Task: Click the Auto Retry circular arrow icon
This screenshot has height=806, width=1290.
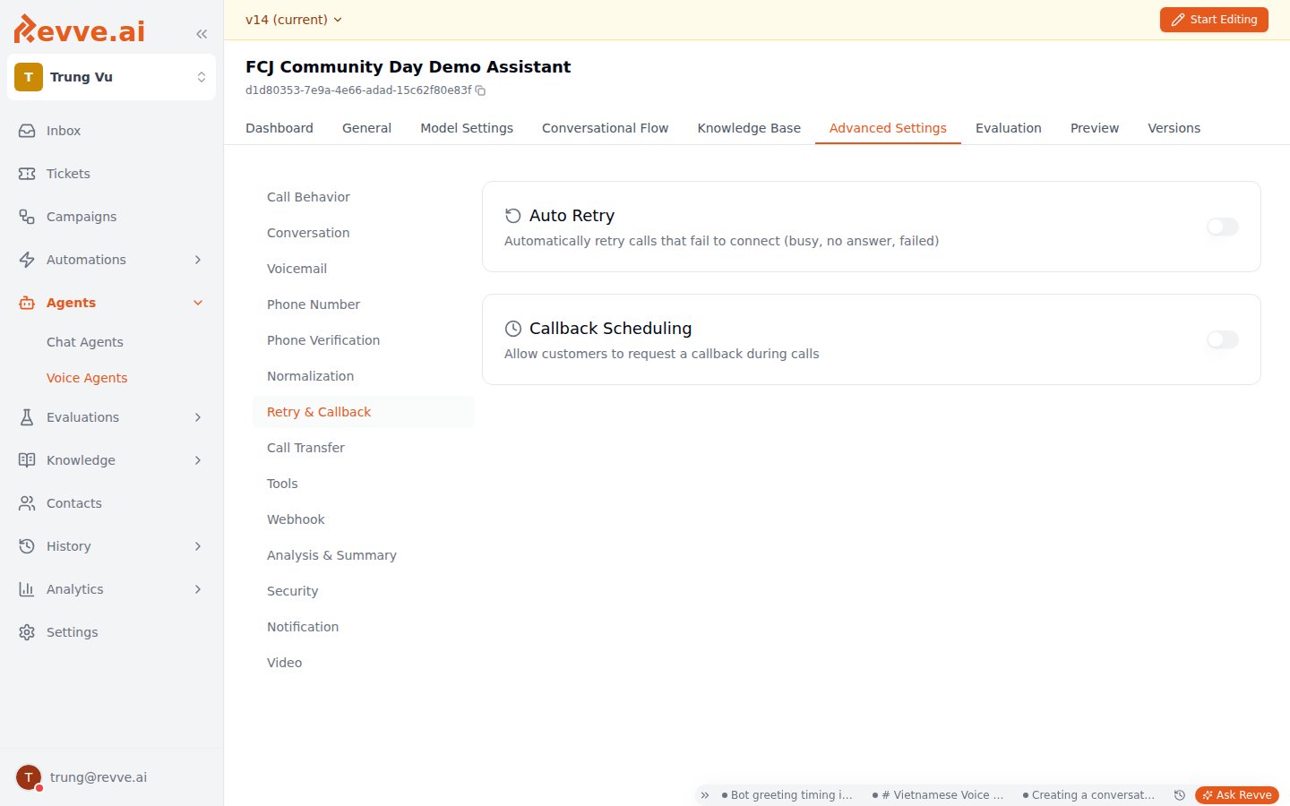Action: click(513, 216)
